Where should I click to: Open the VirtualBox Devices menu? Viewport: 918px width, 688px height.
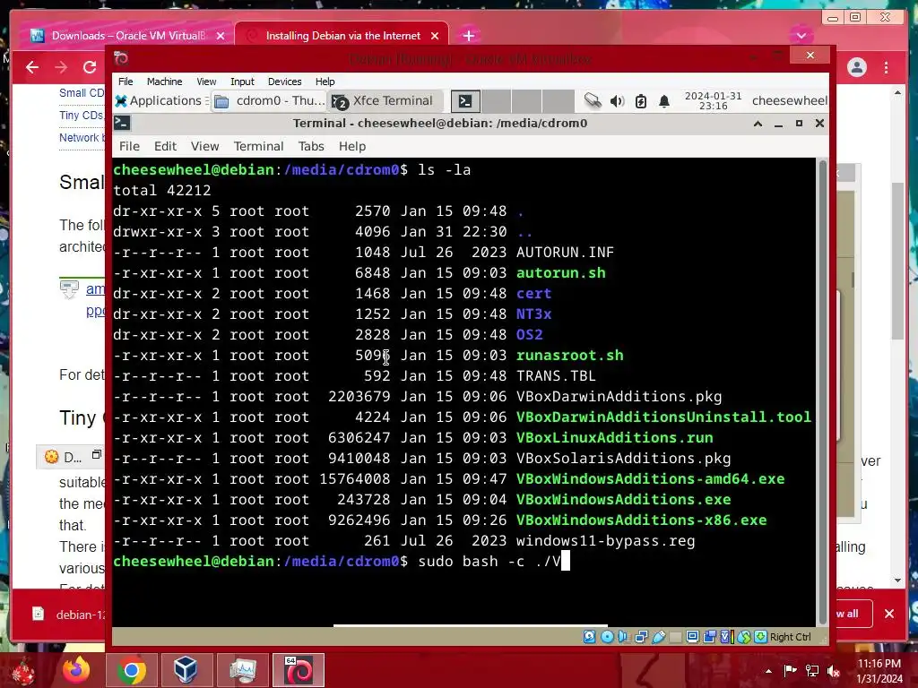click(284, 82)
